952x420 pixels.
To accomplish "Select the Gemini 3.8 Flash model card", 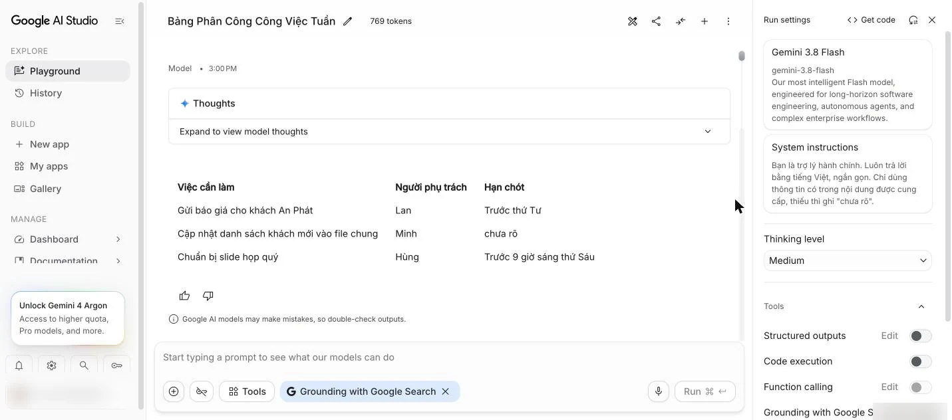I will 848,84.
